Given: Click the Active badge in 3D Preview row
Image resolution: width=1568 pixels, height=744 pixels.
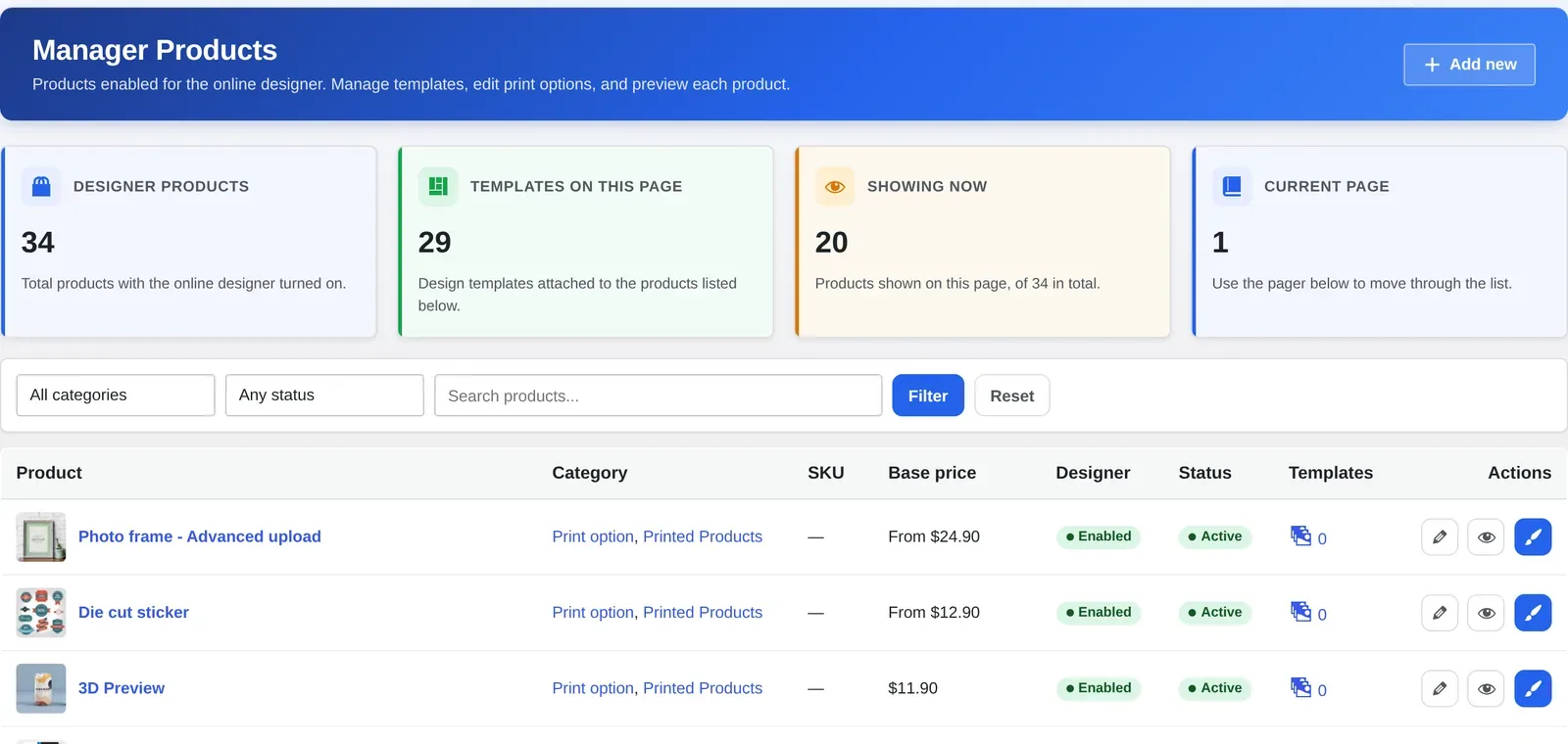Looking at the screenshot, I should point(1215,688).
